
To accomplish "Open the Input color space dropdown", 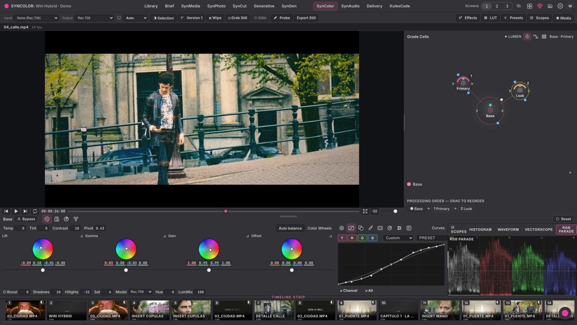I will (37, 18).
